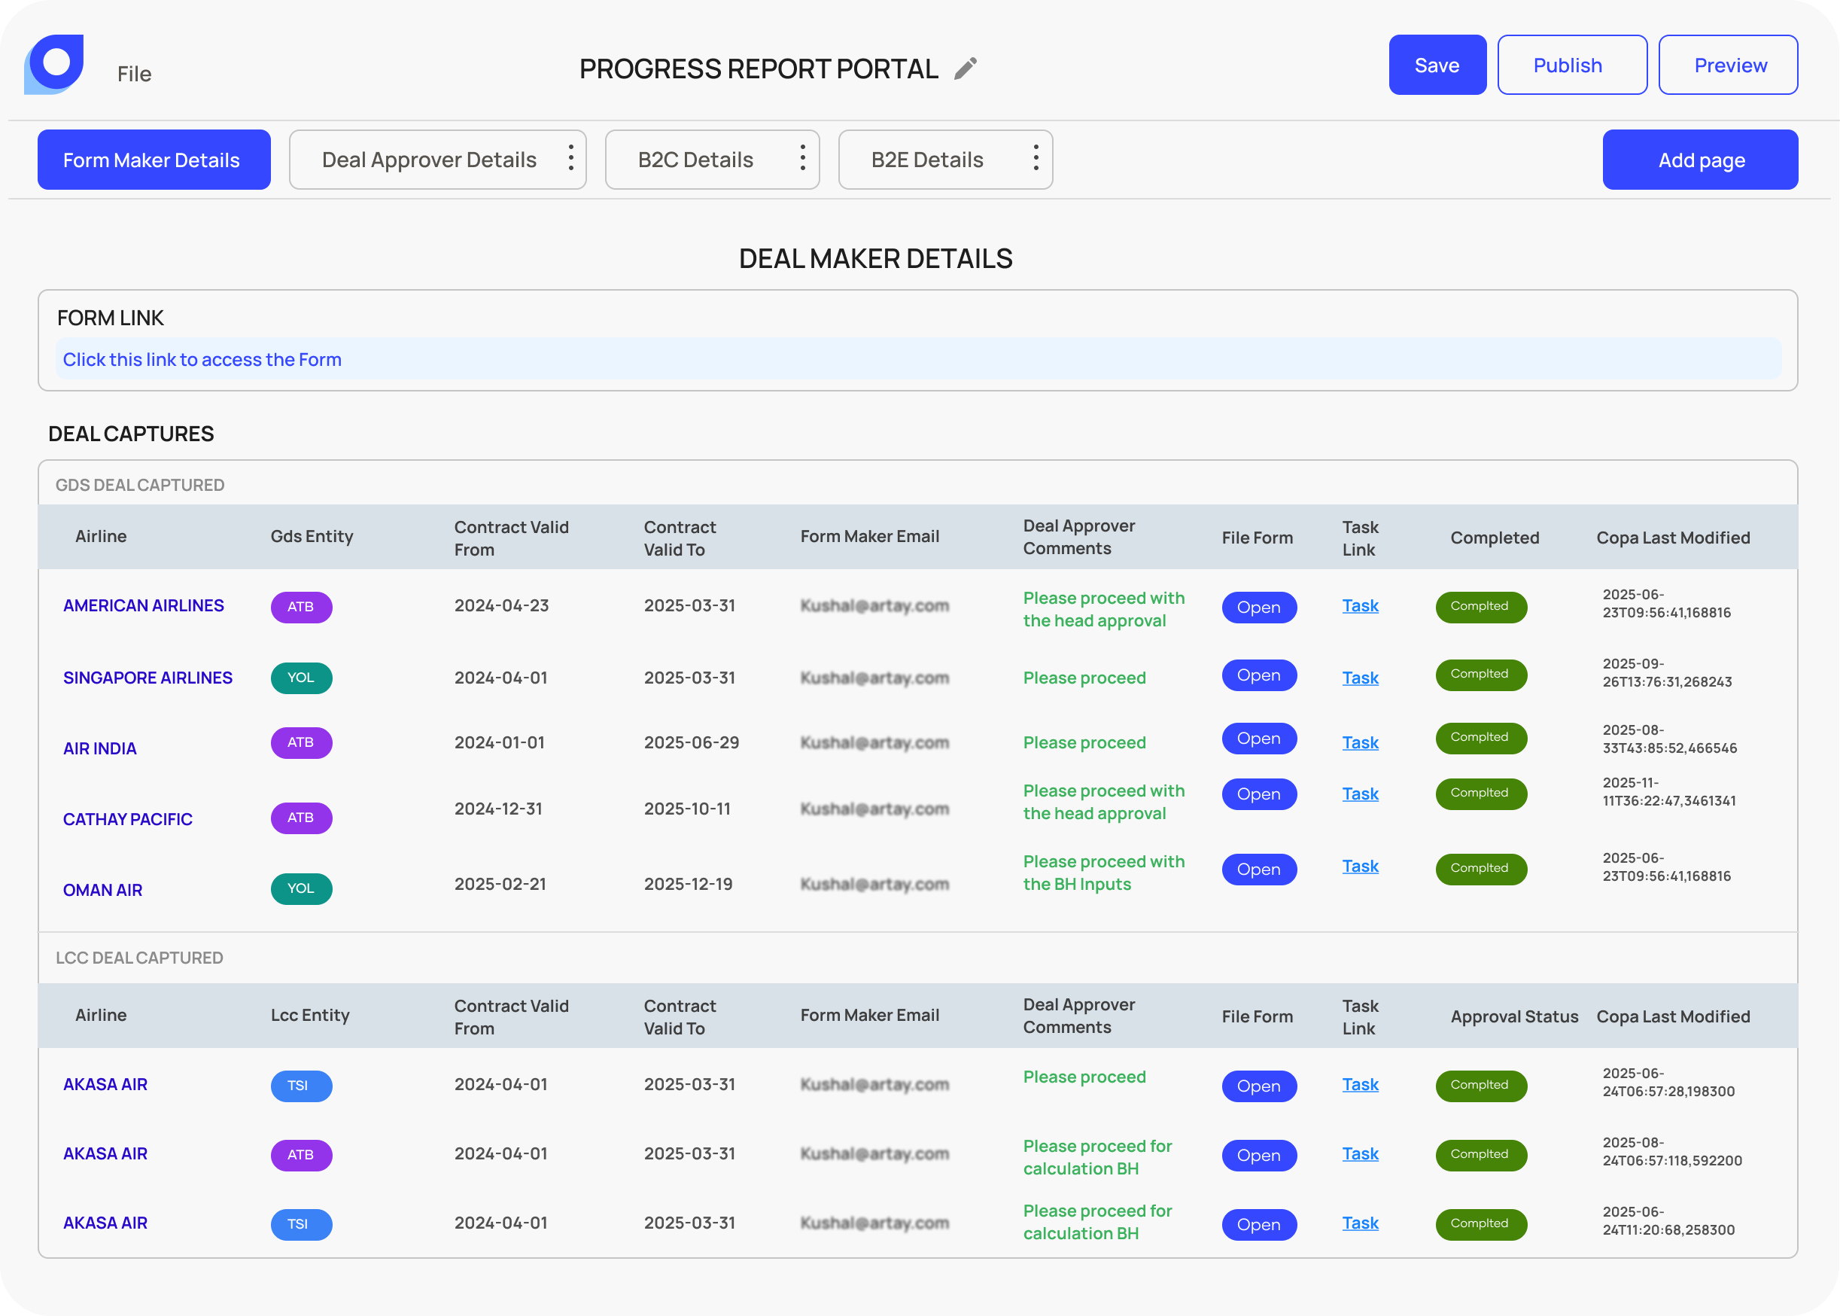Click Completed status badge for American Airlines

(x=1480, y=607)
